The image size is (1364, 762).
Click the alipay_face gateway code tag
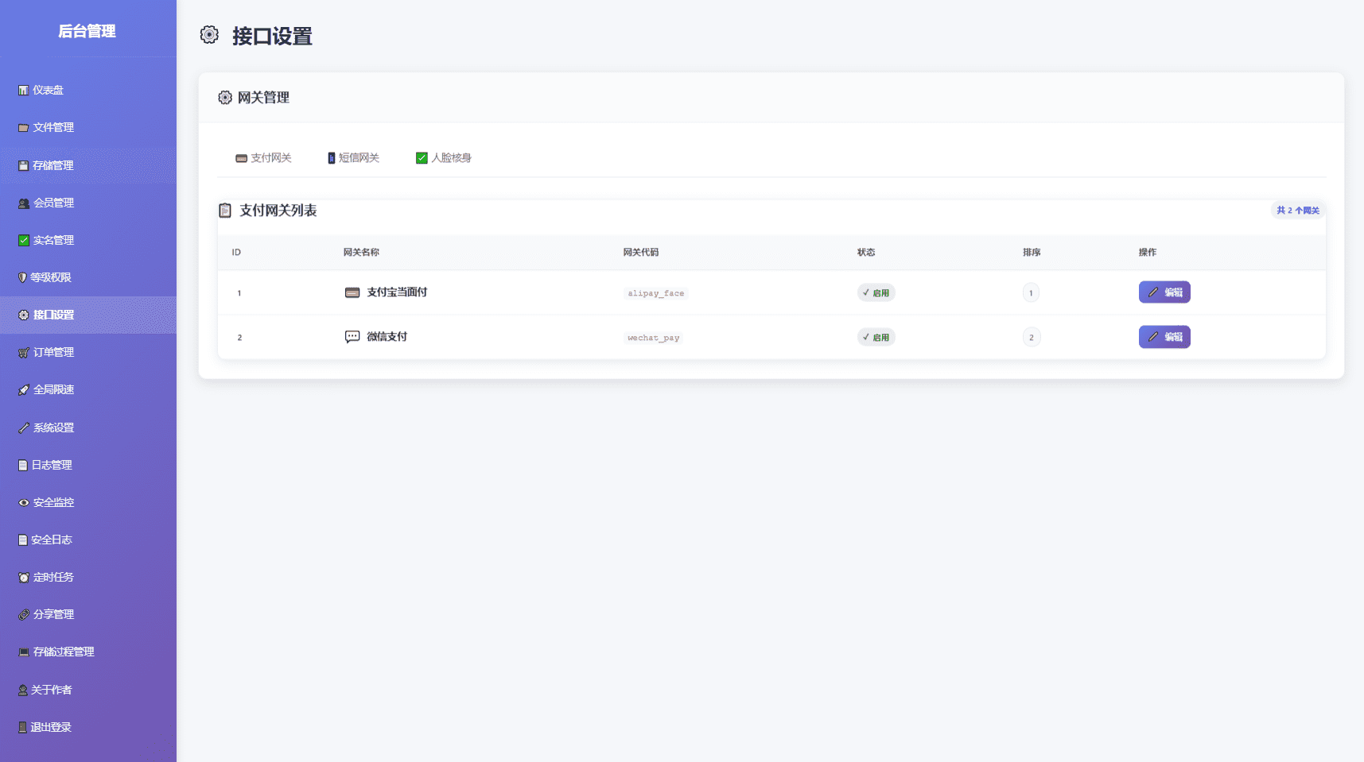tap(655, 293)
